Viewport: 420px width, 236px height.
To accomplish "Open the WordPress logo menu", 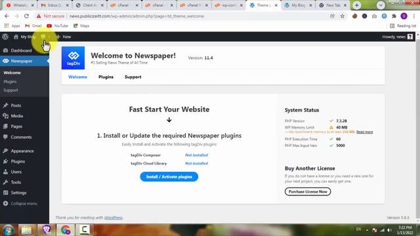I will 5,37.
